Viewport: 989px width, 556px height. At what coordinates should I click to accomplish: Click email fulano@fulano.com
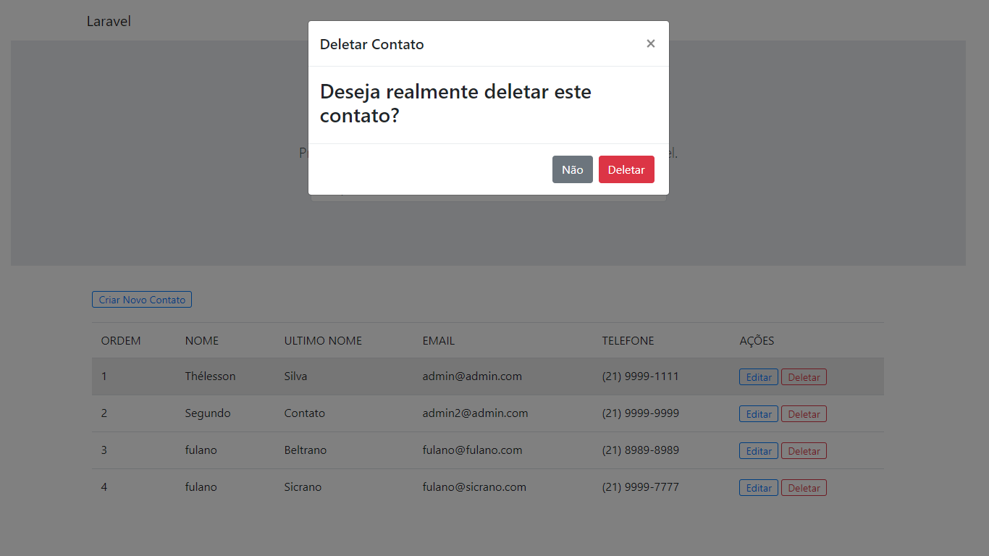click(x=473, y=450)
